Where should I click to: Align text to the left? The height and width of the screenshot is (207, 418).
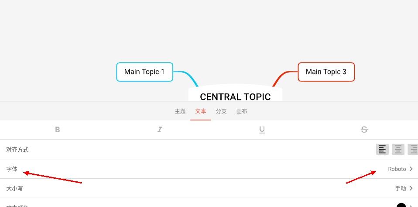tap(382, 150)
